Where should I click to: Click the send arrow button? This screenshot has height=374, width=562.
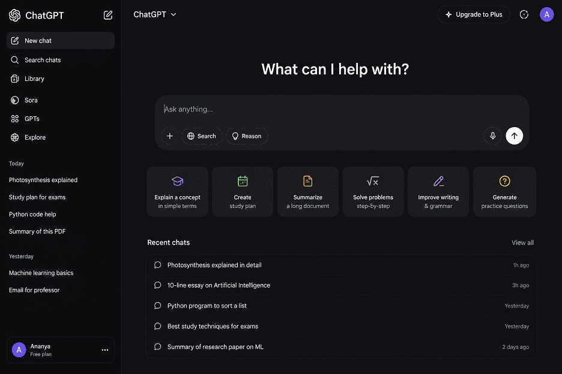coord(515,135)
